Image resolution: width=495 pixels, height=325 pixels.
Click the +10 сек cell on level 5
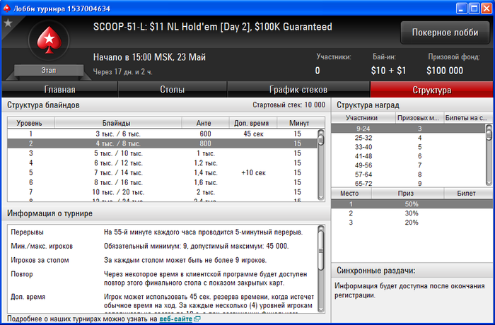253,173
